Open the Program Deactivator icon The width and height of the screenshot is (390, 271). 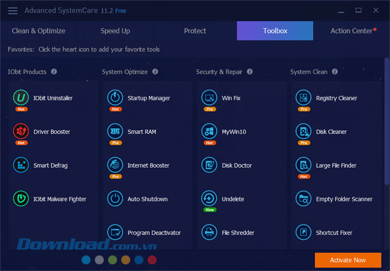tap(115, 232)
